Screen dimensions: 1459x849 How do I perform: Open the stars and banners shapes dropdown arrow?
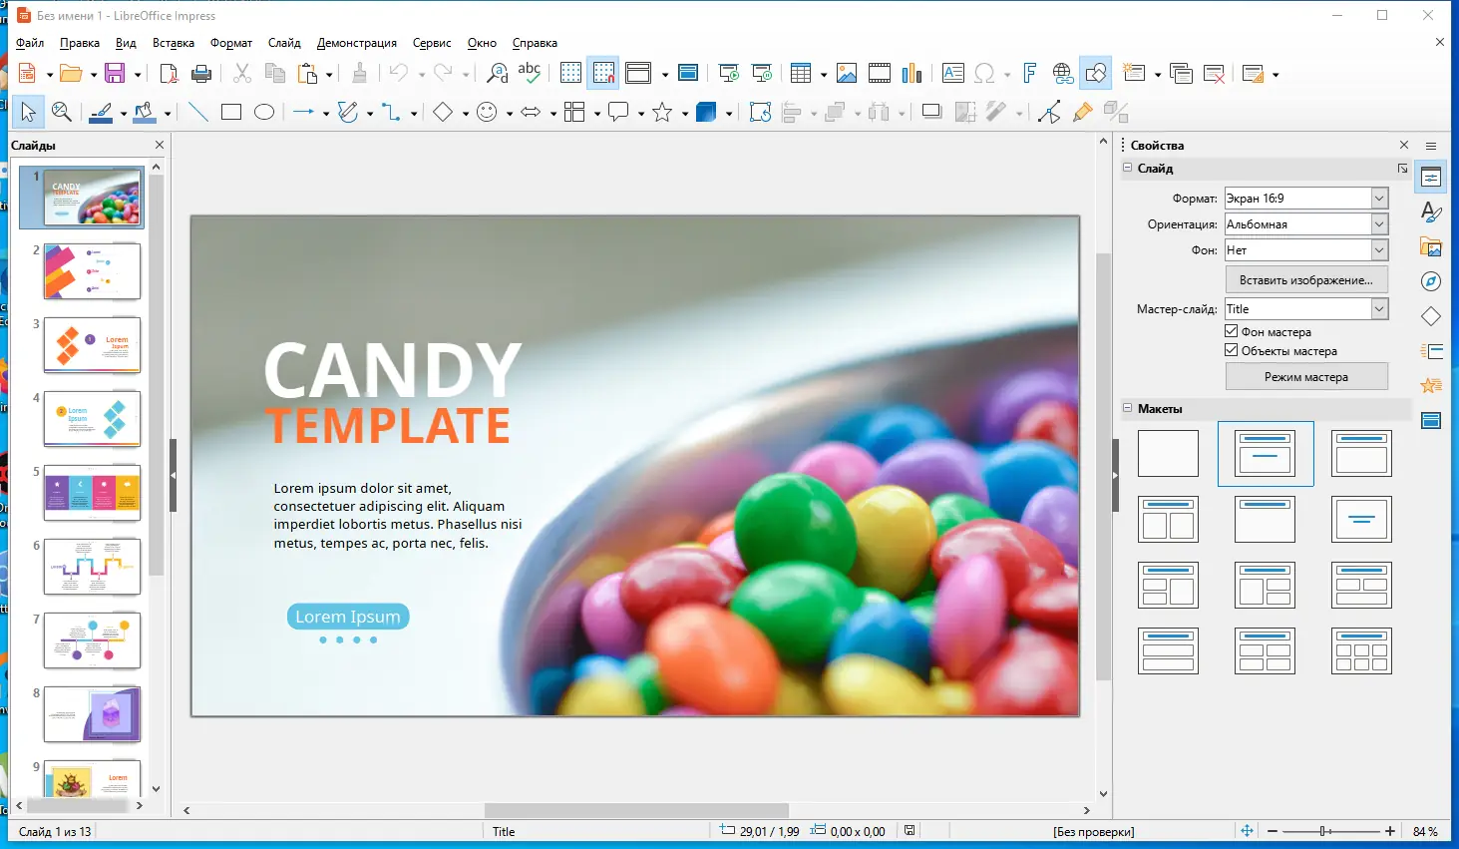[685, 113]
